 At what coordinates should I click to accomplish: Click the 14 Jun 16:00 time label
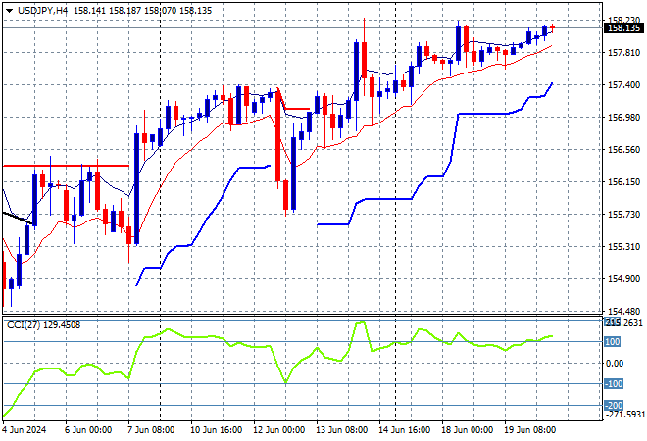coord(404,430)
